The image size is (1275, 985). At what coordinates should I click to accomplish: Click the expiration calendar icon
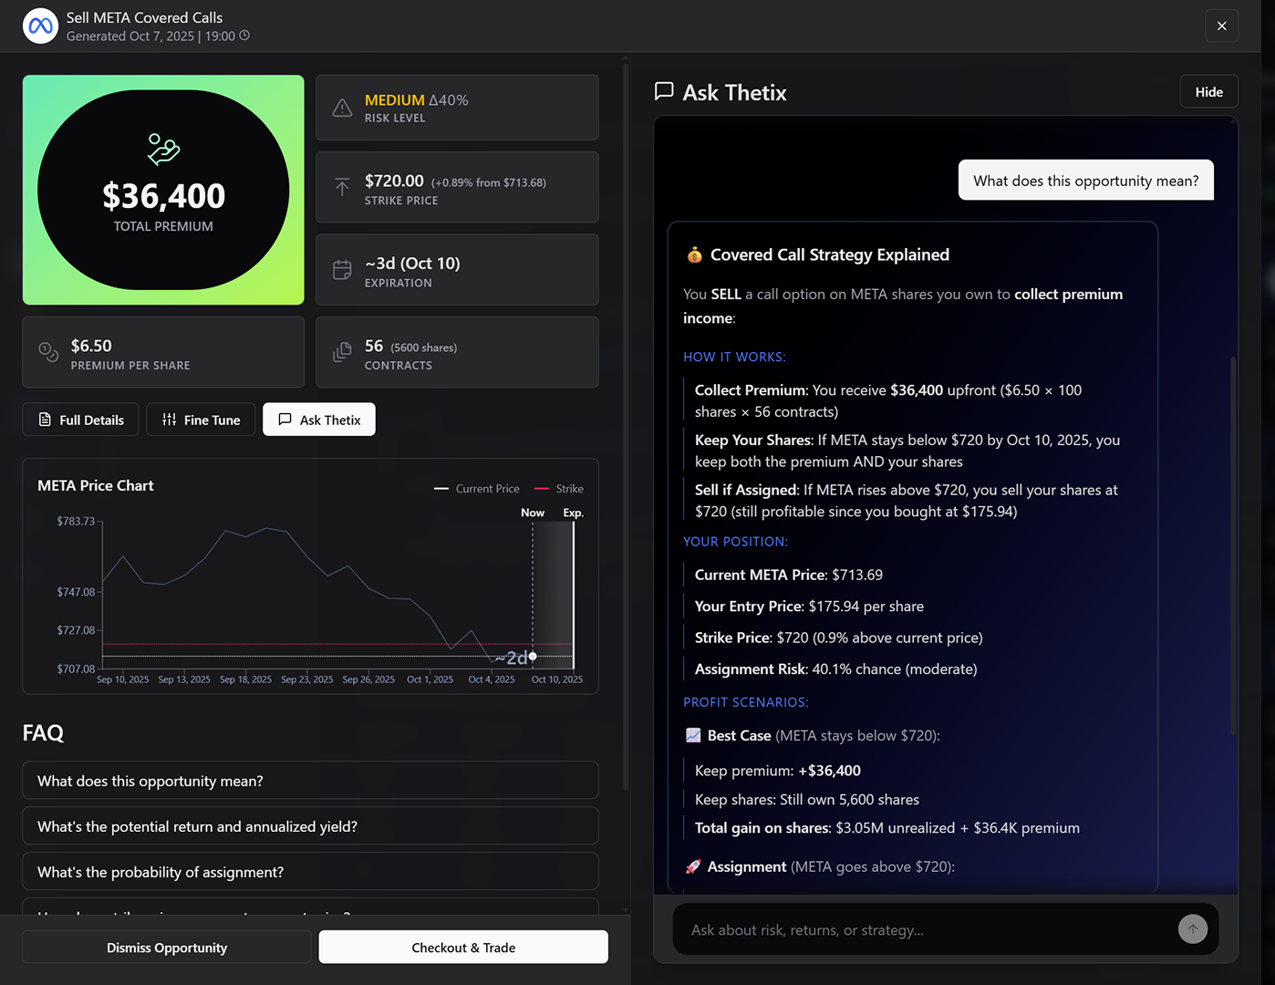click(342, 270)
